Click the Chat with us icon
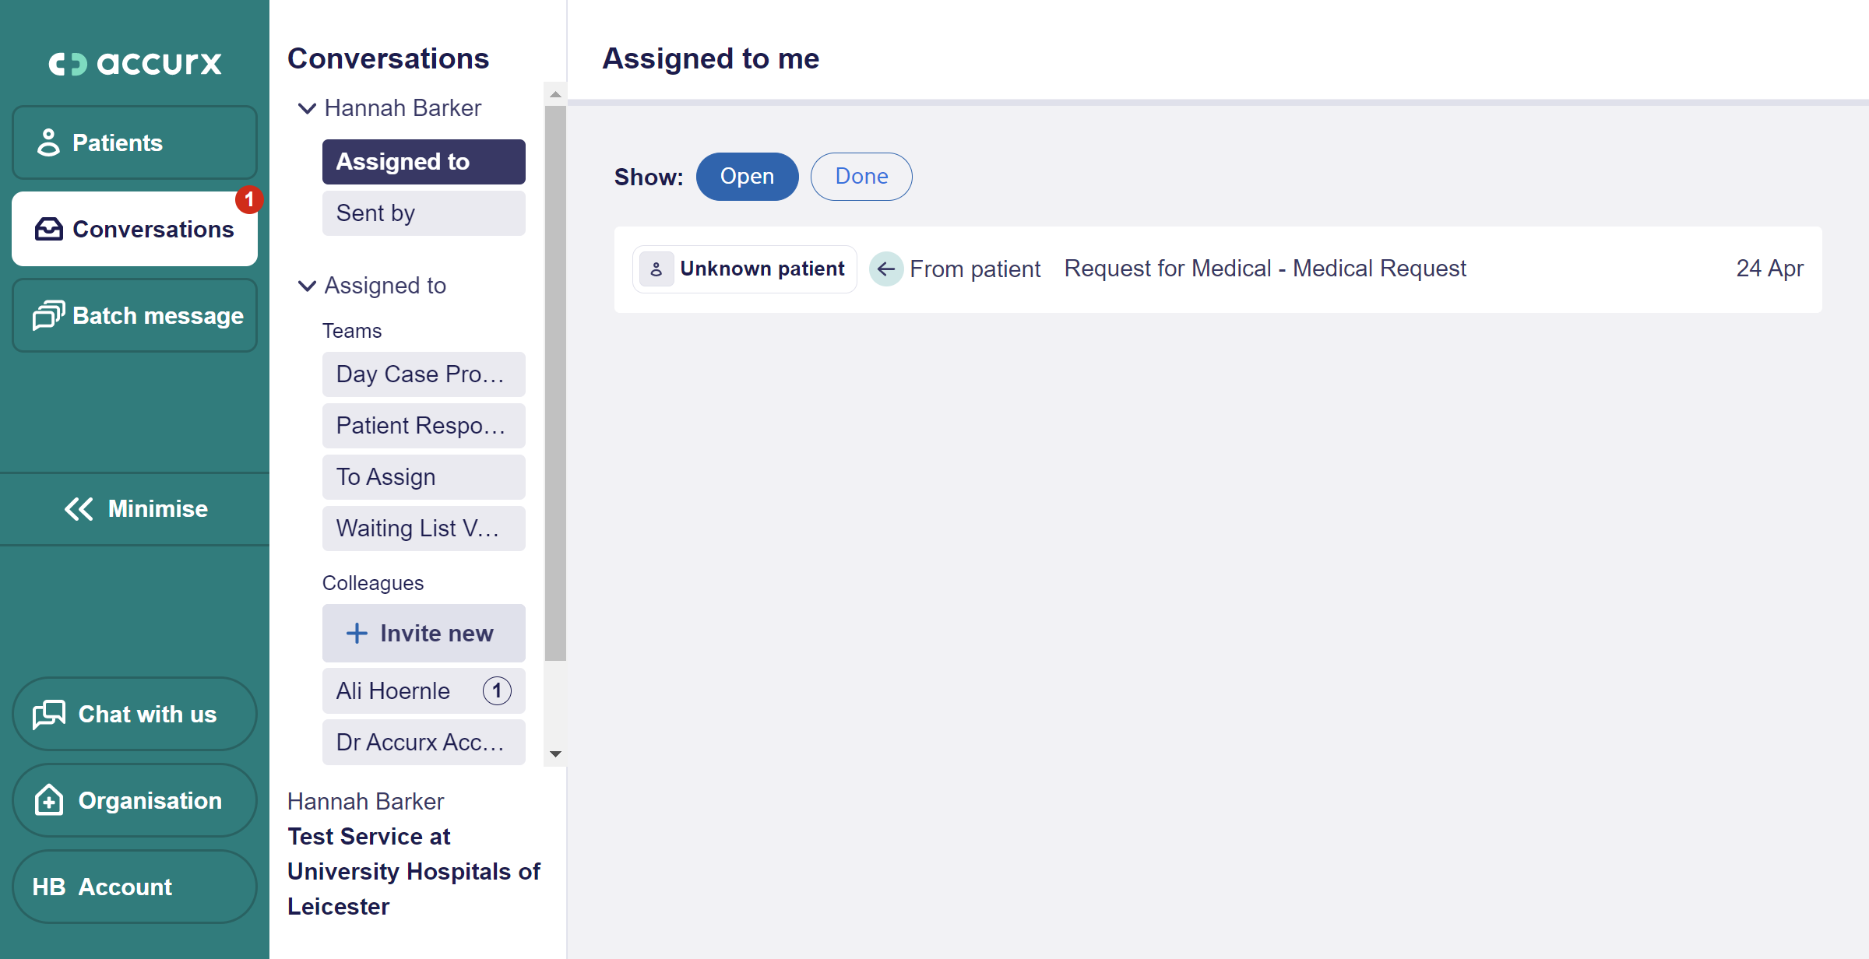The width and height of the screenshot is (1869, 959). (50, 715)
